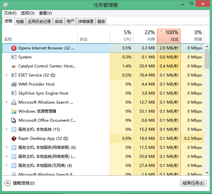Sort by the 22% 内存 column header
The width and height of the screenshot is (212, 194).
click(145, 36)
